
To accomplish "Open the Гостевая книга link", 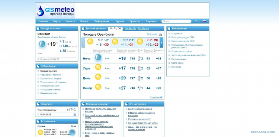I will pyautogui.click(x=179, y=59).
